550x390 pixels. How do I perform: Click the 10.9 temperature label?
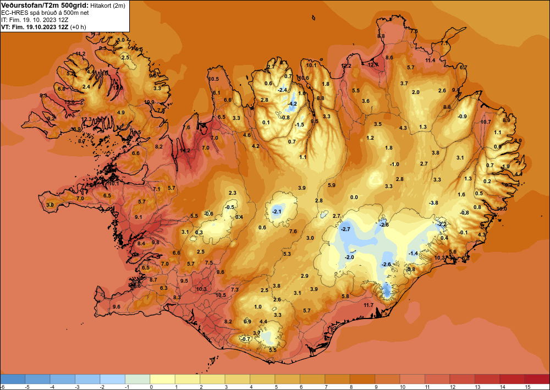(x=149, y=102)
